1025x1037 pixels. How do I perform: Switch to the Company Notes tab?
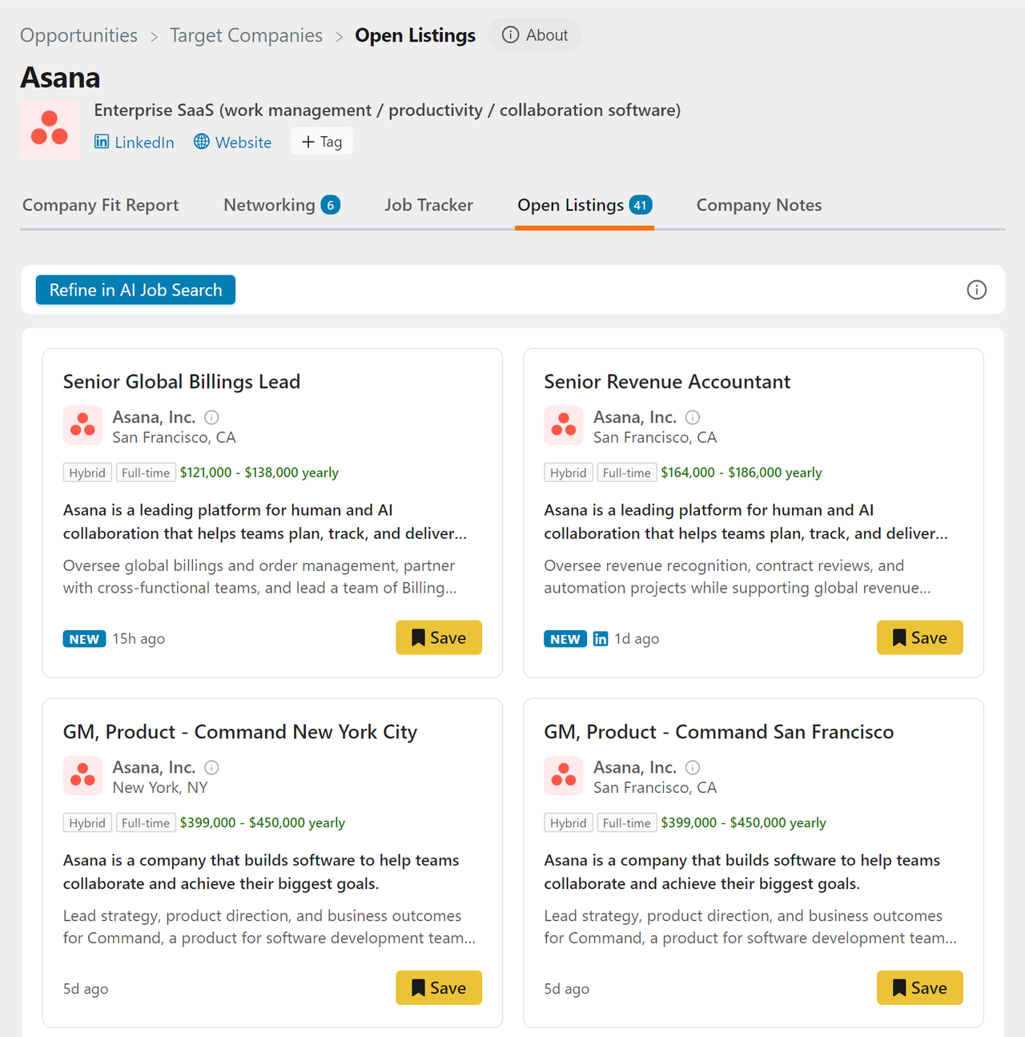(759, 205)
